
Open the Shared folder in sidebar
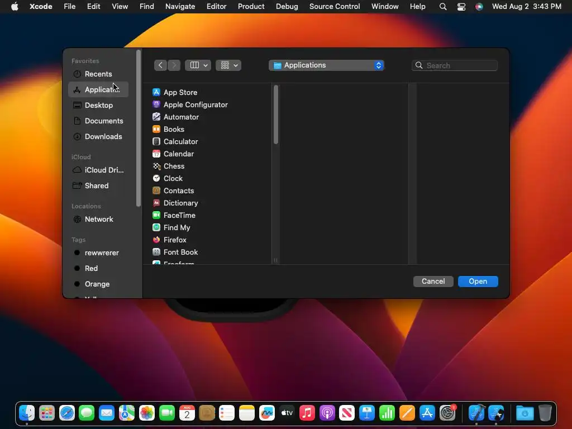click(x=98, y=185)
